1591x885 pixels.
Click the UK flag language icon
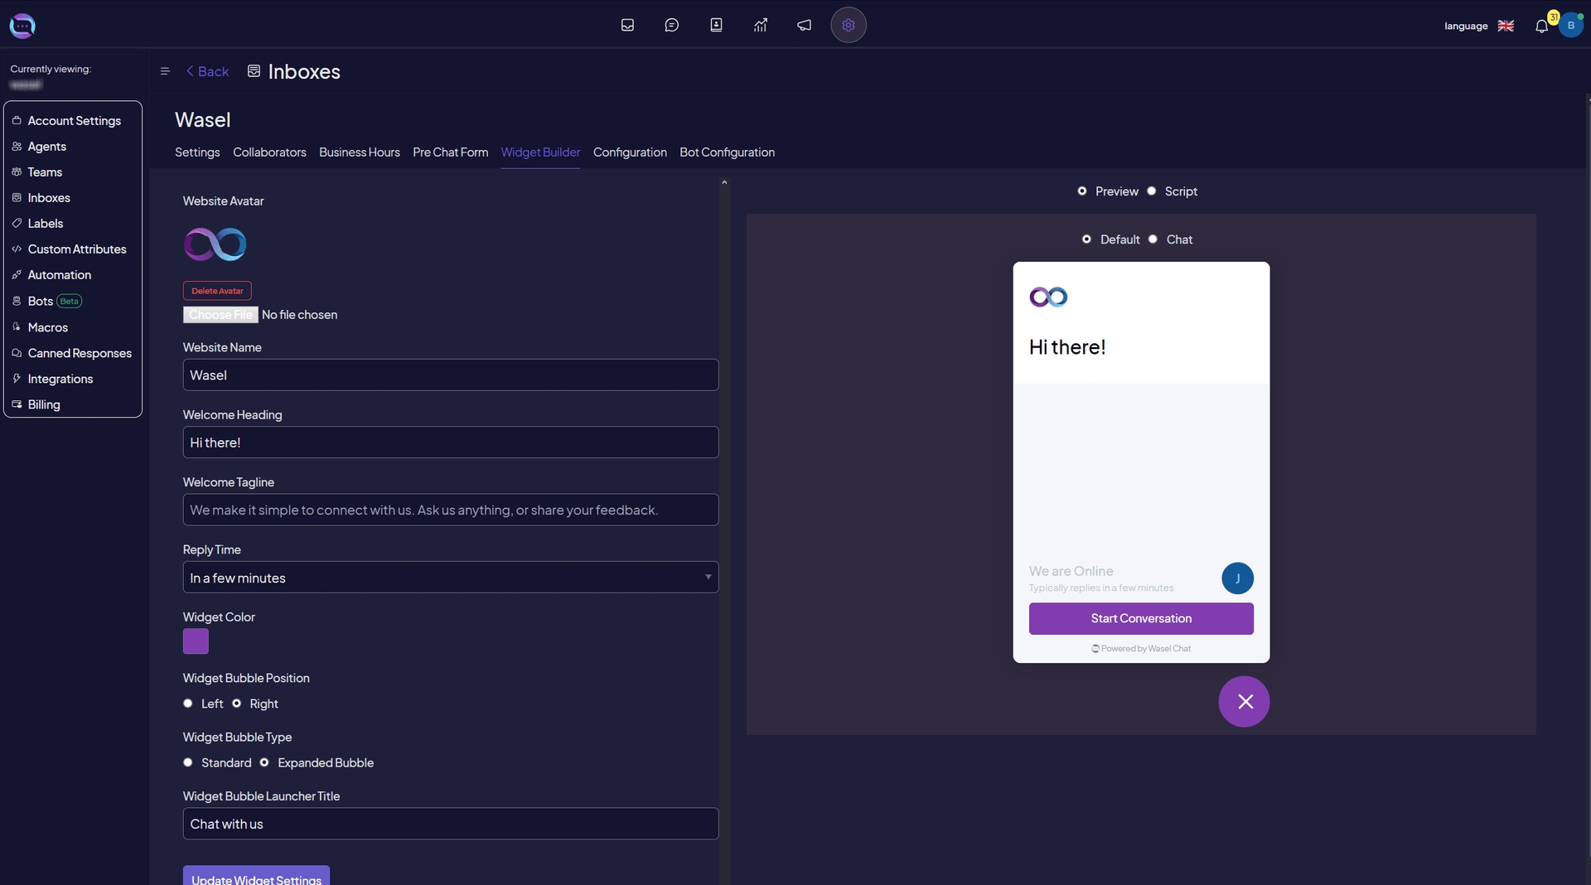(1506, 26)
